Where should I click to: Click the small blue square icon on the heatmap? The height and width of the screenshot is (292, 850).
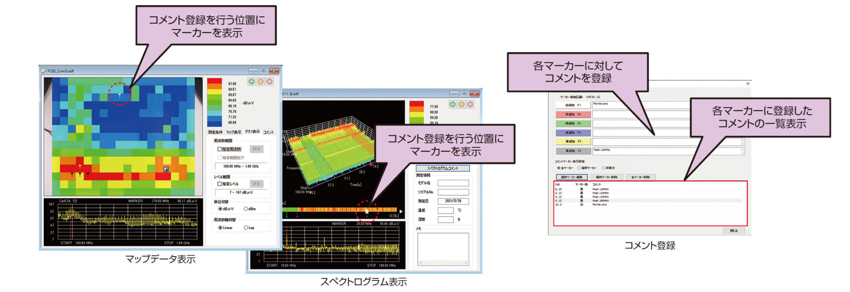tap(166, 169)
